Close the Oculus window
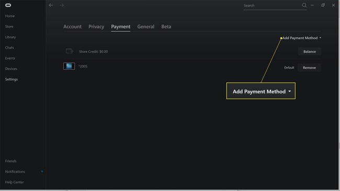 pos(334,5)
